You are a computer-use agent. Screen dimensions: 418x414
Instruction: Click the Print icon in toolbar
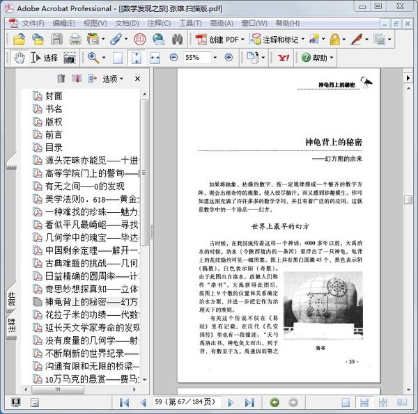click(x=73, y=40)
